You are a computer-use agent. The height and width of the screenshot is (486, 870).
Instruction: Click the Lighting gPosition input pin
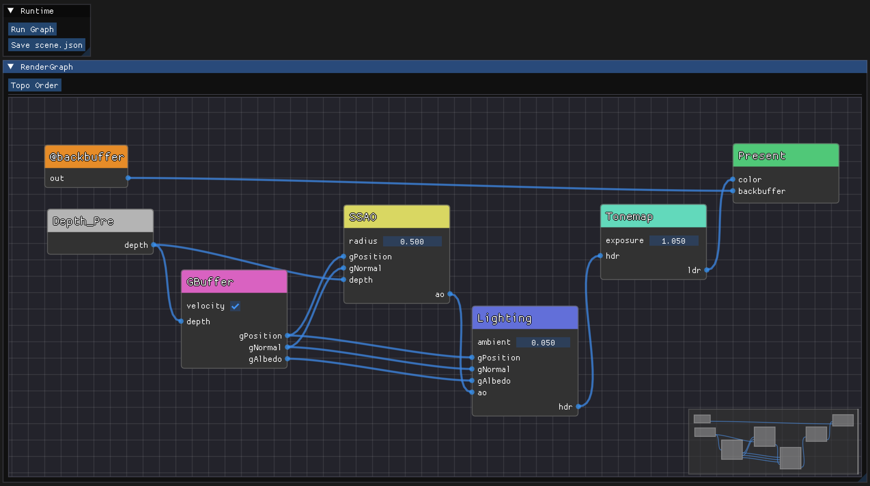point(472,357)
